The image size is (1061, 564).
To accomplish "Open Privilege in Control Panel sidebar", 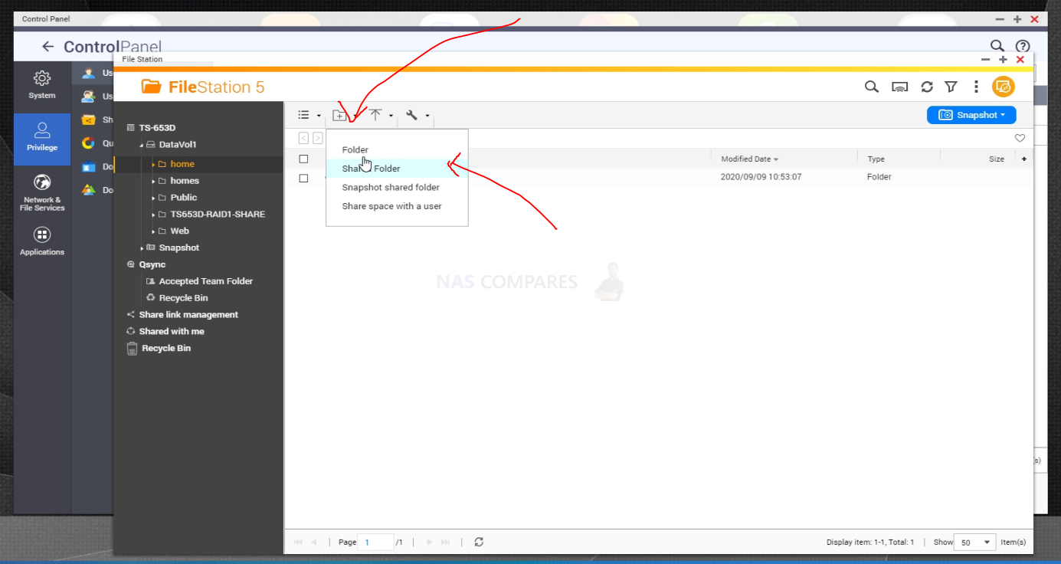I will tap(42, 138).
